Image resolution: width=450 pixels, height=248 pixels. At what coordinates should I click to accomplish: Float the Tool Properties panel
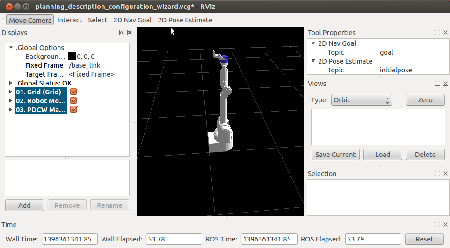(437, 33)
